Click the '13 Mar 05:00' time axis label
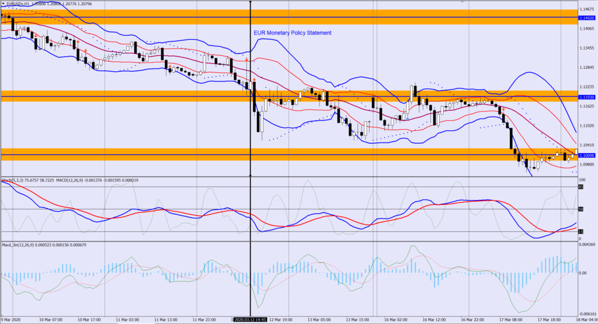This screenshot has width=598, height=324. pyautogui.click(x=319, y=320)
